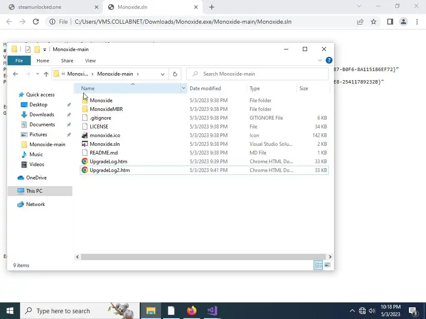Click the Properties quick access toolbar icon

[x=28, y=49]
